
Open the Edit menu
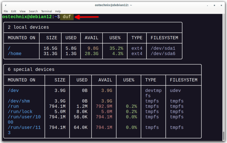click(x=14, y=11)
